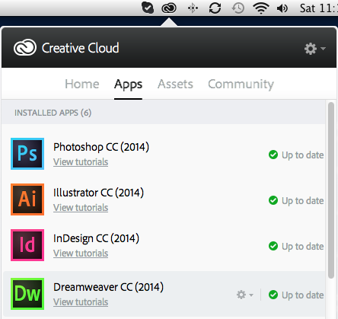Click Creative Cloud icon in menu bar
The width and height of the screenshot is (338, 319).
tap(169, 8)
